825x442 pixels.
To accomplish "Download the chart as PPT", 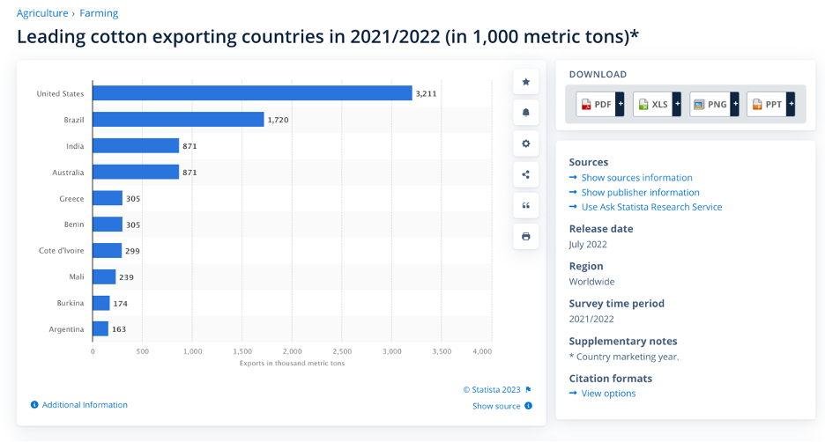I will click(x=766, y=104).
